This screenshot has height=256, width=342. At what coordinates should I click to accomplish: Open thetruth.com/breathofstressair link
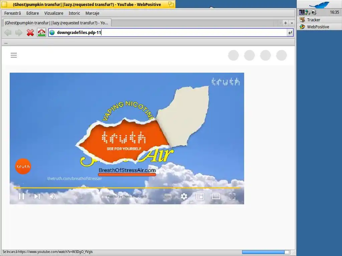(x=74, y=179)
